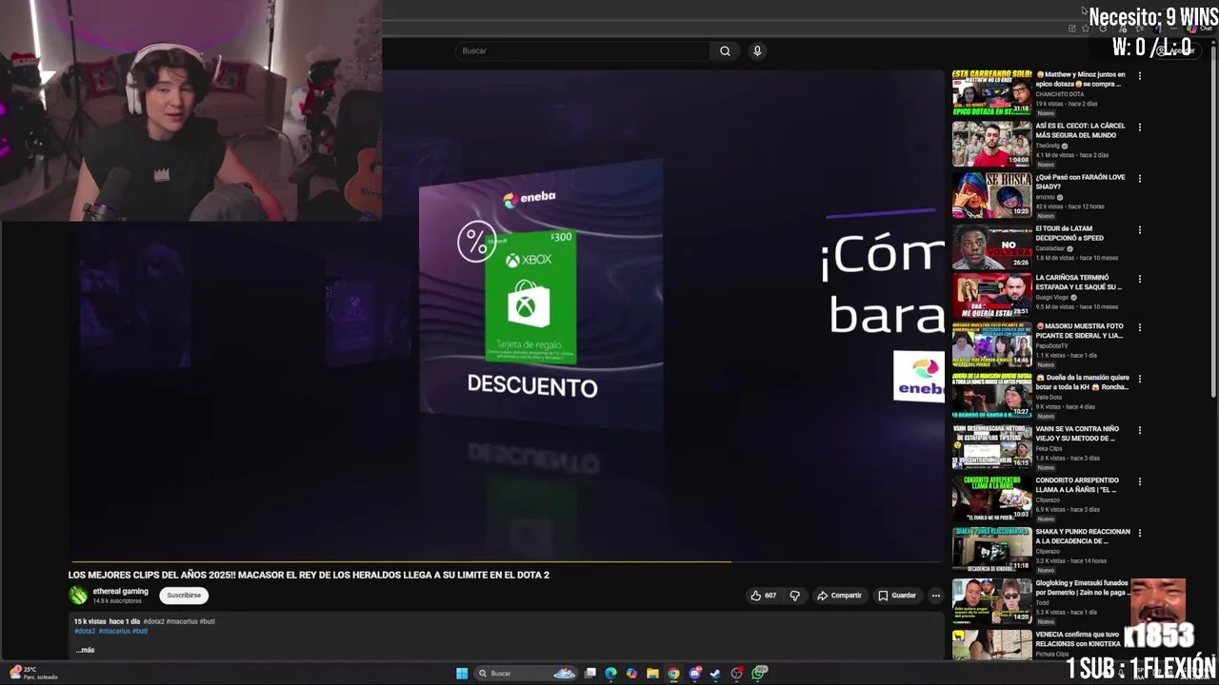The height and width of the screenshot is (685, 1219).
Task: Open Task View from taskbar
Action: click(590, 674)
